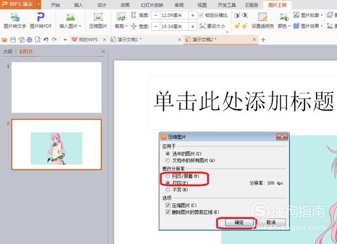Viewport: 337px width, 244px height.
Task: Toggle the 锁定纵横比 checkbox
Action: pyautogui.click(x=201, y=15)
